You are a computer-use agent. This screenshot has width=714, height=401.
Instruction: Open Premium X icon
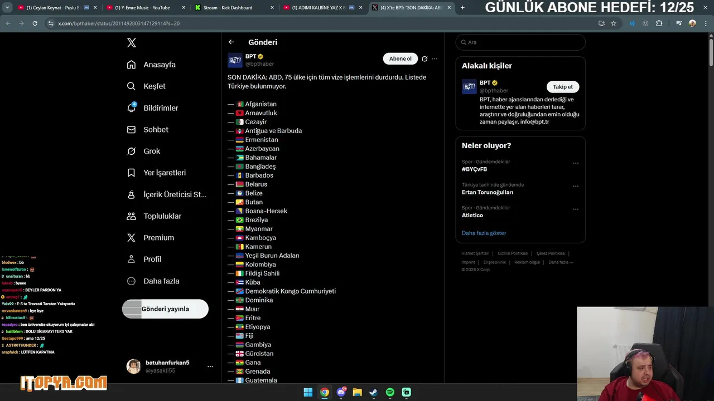(131, 238)
